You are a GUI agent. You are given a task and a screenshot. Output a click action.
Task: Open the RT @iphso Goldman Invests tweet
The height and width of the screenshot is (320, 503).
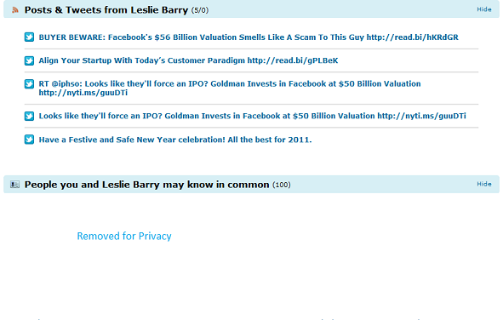(x=230, y=89)
